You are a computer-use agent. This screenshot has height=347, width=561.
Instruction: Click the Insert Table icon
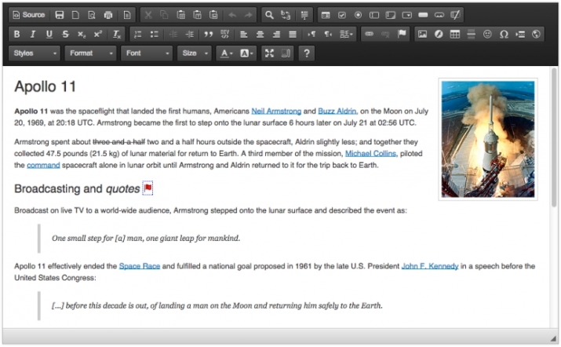pyautogui.click(x=455, y=35)
